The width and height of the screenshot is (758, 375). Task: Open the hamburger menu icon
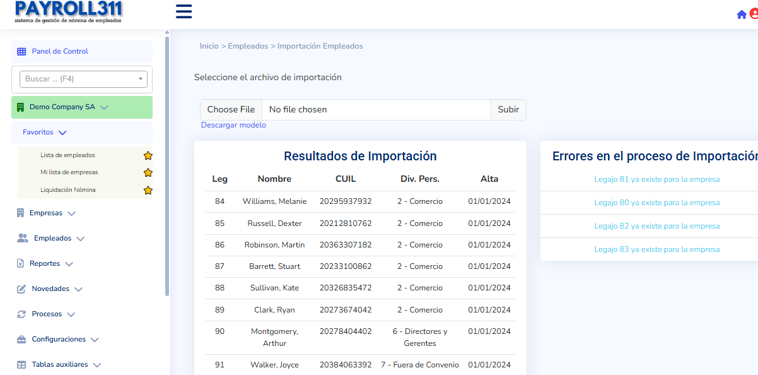click(184, 11)
